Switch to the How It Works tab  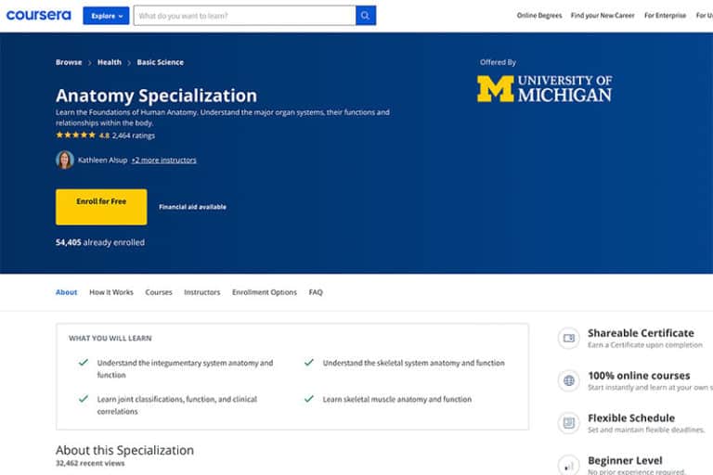click(x=111, y=292)
